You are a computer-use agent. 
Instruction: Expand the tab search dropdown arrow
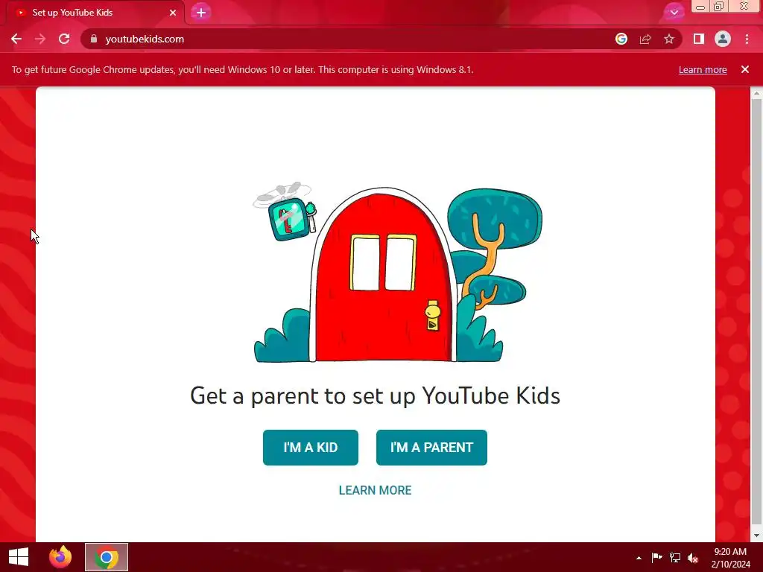click(674, 12)
